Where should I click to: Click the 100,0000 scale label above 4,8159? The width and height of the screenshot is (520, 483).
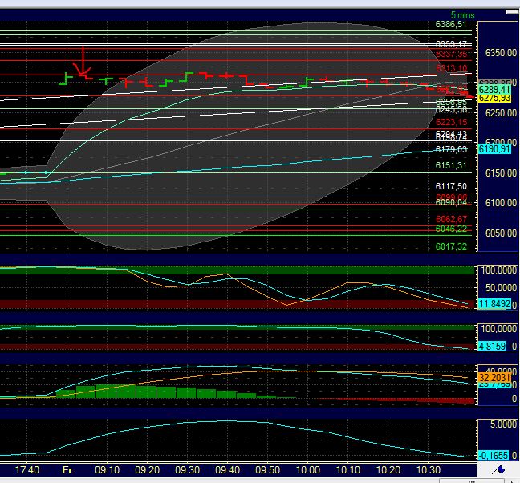499,329
